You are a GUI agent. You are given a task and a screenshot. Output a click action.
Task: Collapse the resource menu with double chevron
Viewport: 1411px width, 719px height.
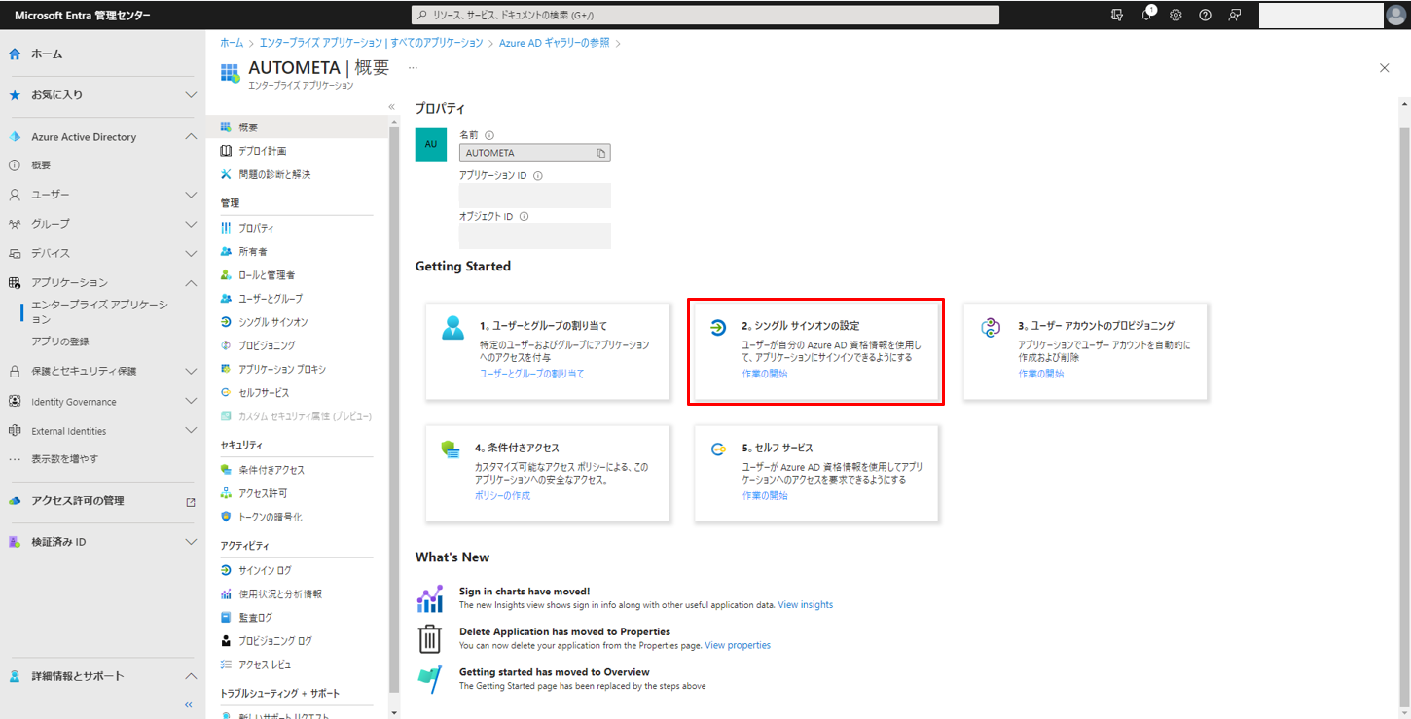coord(391,106)
